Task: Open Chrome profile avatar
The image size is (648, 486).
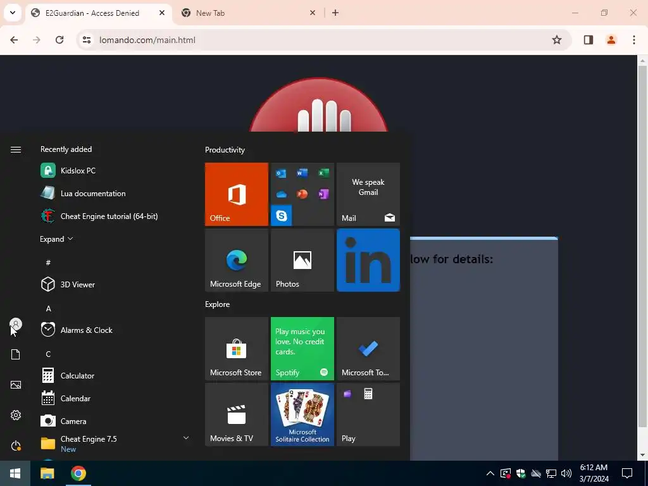Action: pyautogui.click(x=611, y=40)
